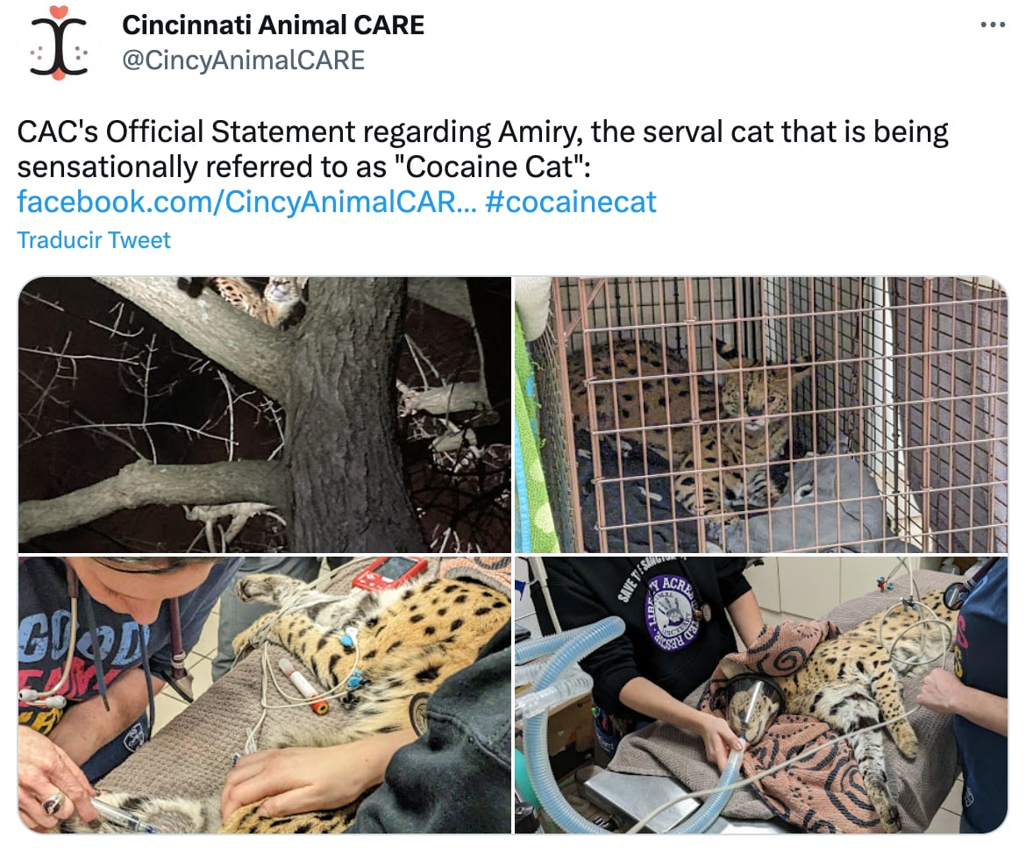This screenshot has height=852, width=1026.
Task: Click the @CincyAnimalCARE handle
Action: tap(243, 60)
